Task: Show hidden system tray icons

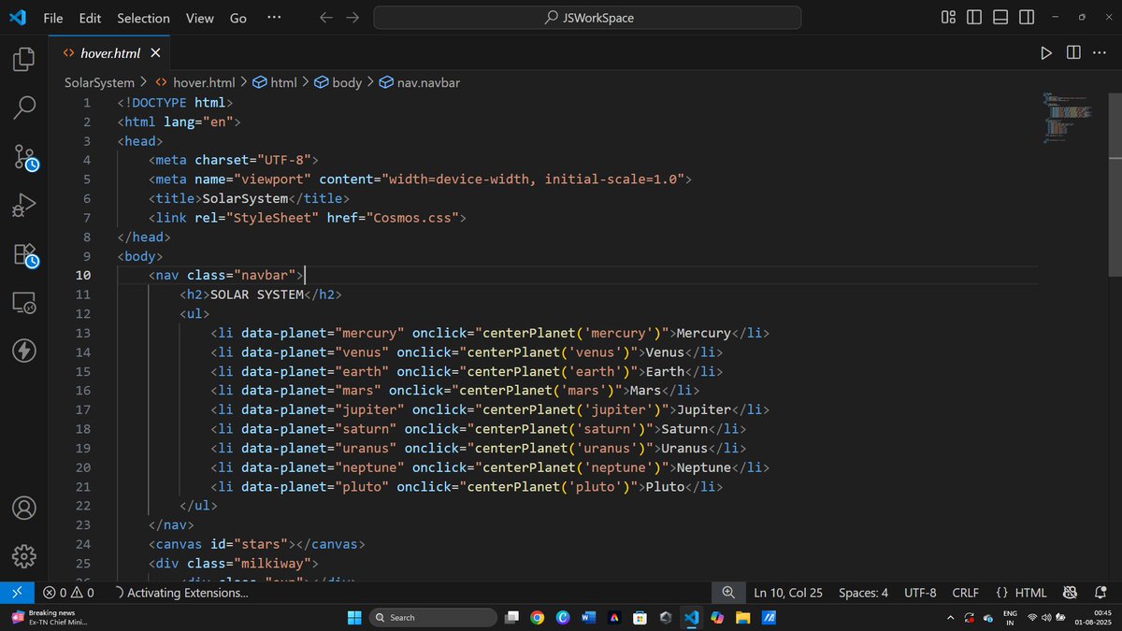Action: [x=950, y=617]
